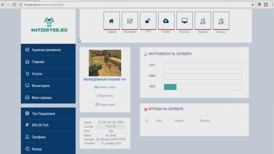Click the МОЛОДЁЖНЫЙ ПАБЛИК 18+ server title
Image resolution: width=274 pixels, height=154 pixels.
pyautogui.click(x=105, y=80)
